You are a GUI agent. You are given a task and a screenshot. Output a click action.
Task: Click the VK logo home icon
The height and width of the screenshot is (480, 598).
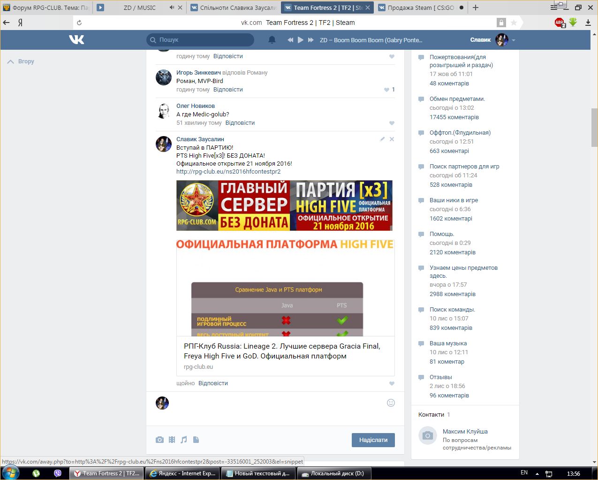tap(76, 40)
